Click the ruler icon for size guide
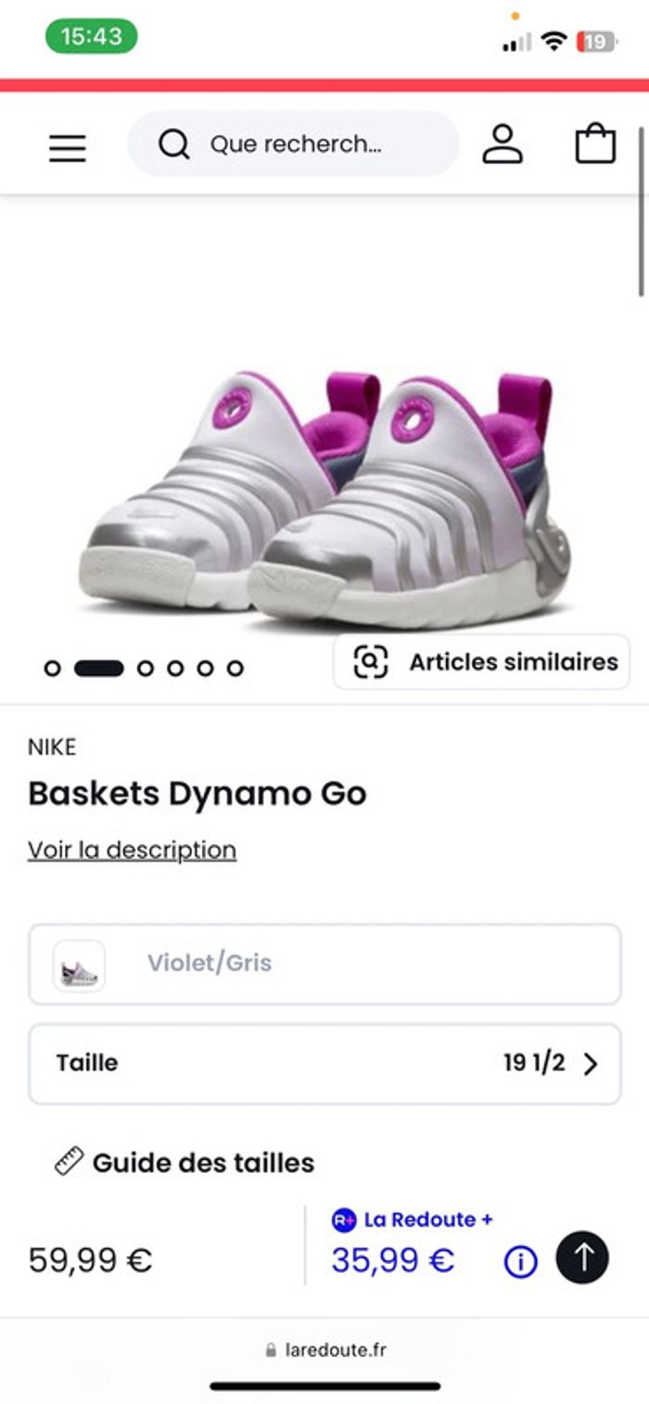 pyautogui.click(x=70, y=1161)
